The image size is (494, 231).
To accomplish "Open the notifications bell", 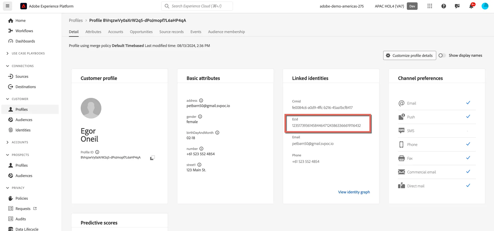I will point(471,6).
